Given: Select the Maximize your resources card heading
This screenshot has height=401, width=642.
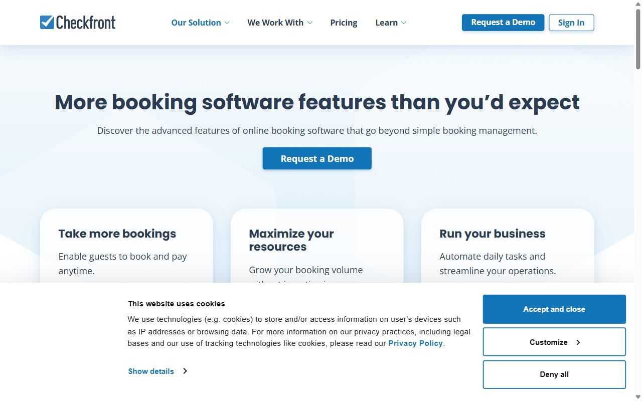Looking at the screenshot, I should tap(291, 240).
